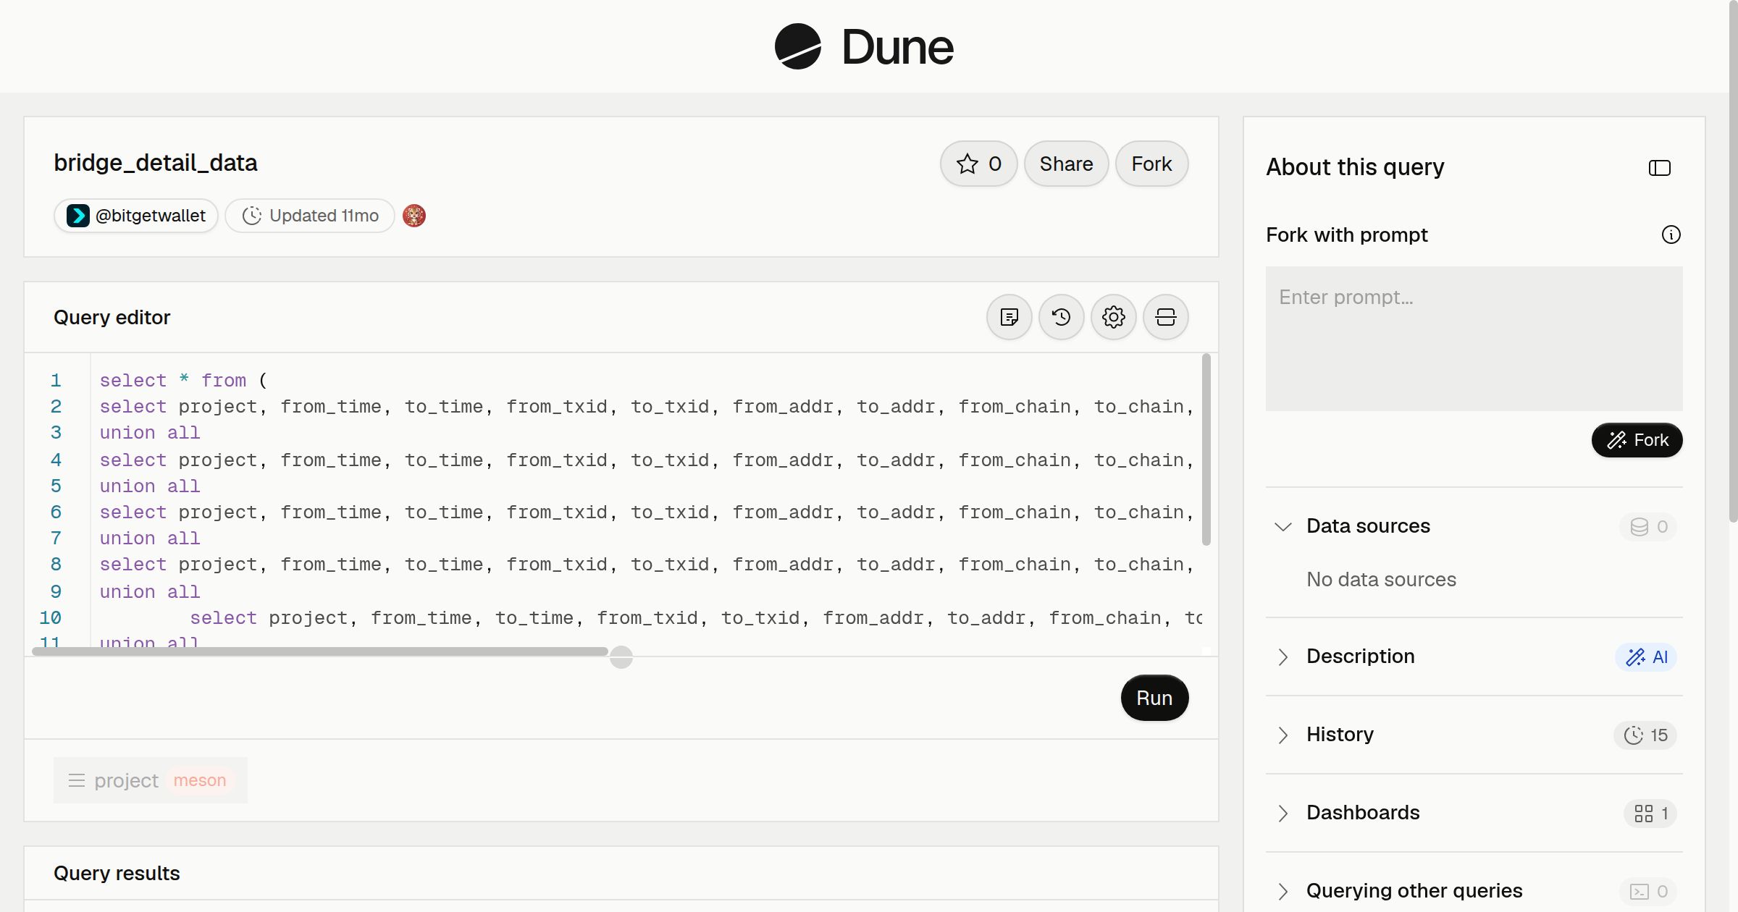Click 'union all' on line 3
Screen dimensions: 1738x912
(150, 433)
